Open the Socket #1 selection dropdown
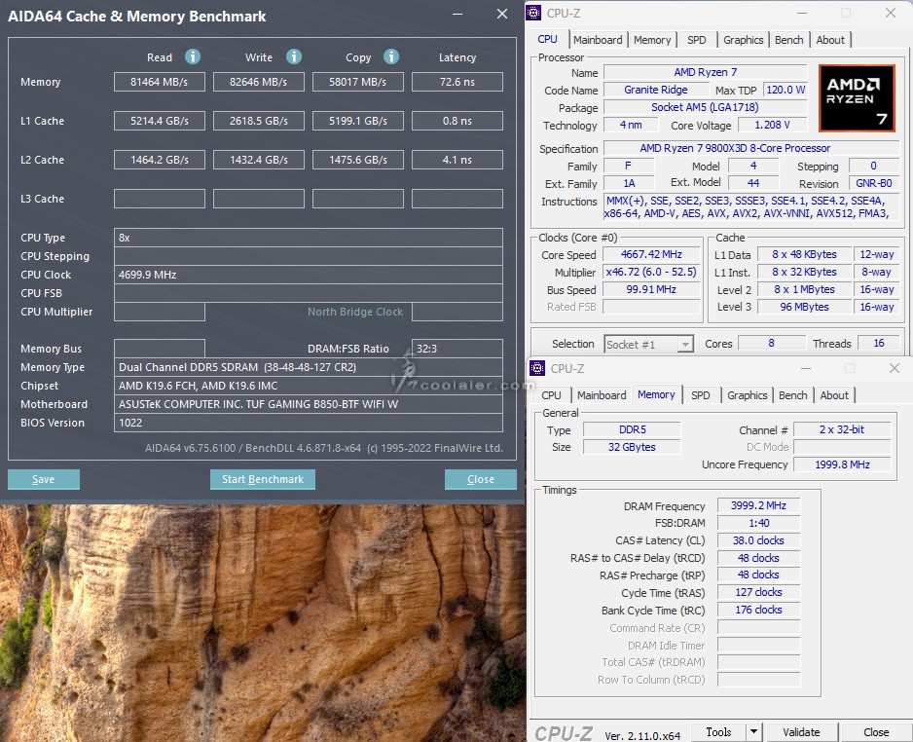The image size is (913, 742). (685, 344)
